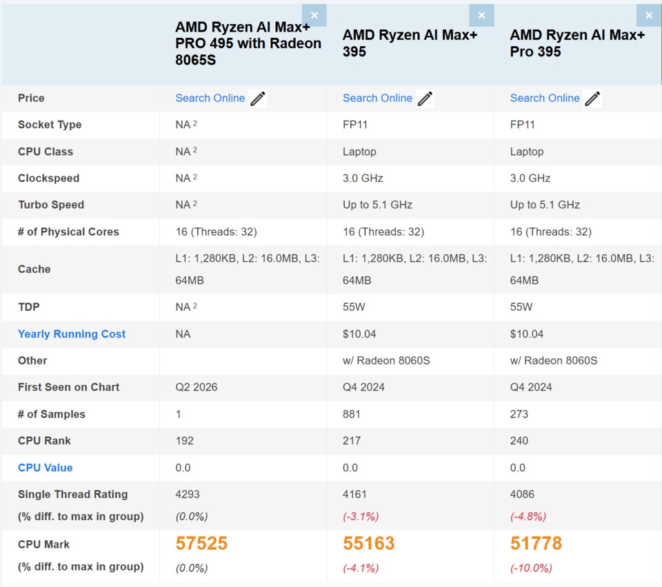Edit price pencil icon for Max+ Pro 395
This screenshot has width=662, height=587.
click(x=592, y=99)
